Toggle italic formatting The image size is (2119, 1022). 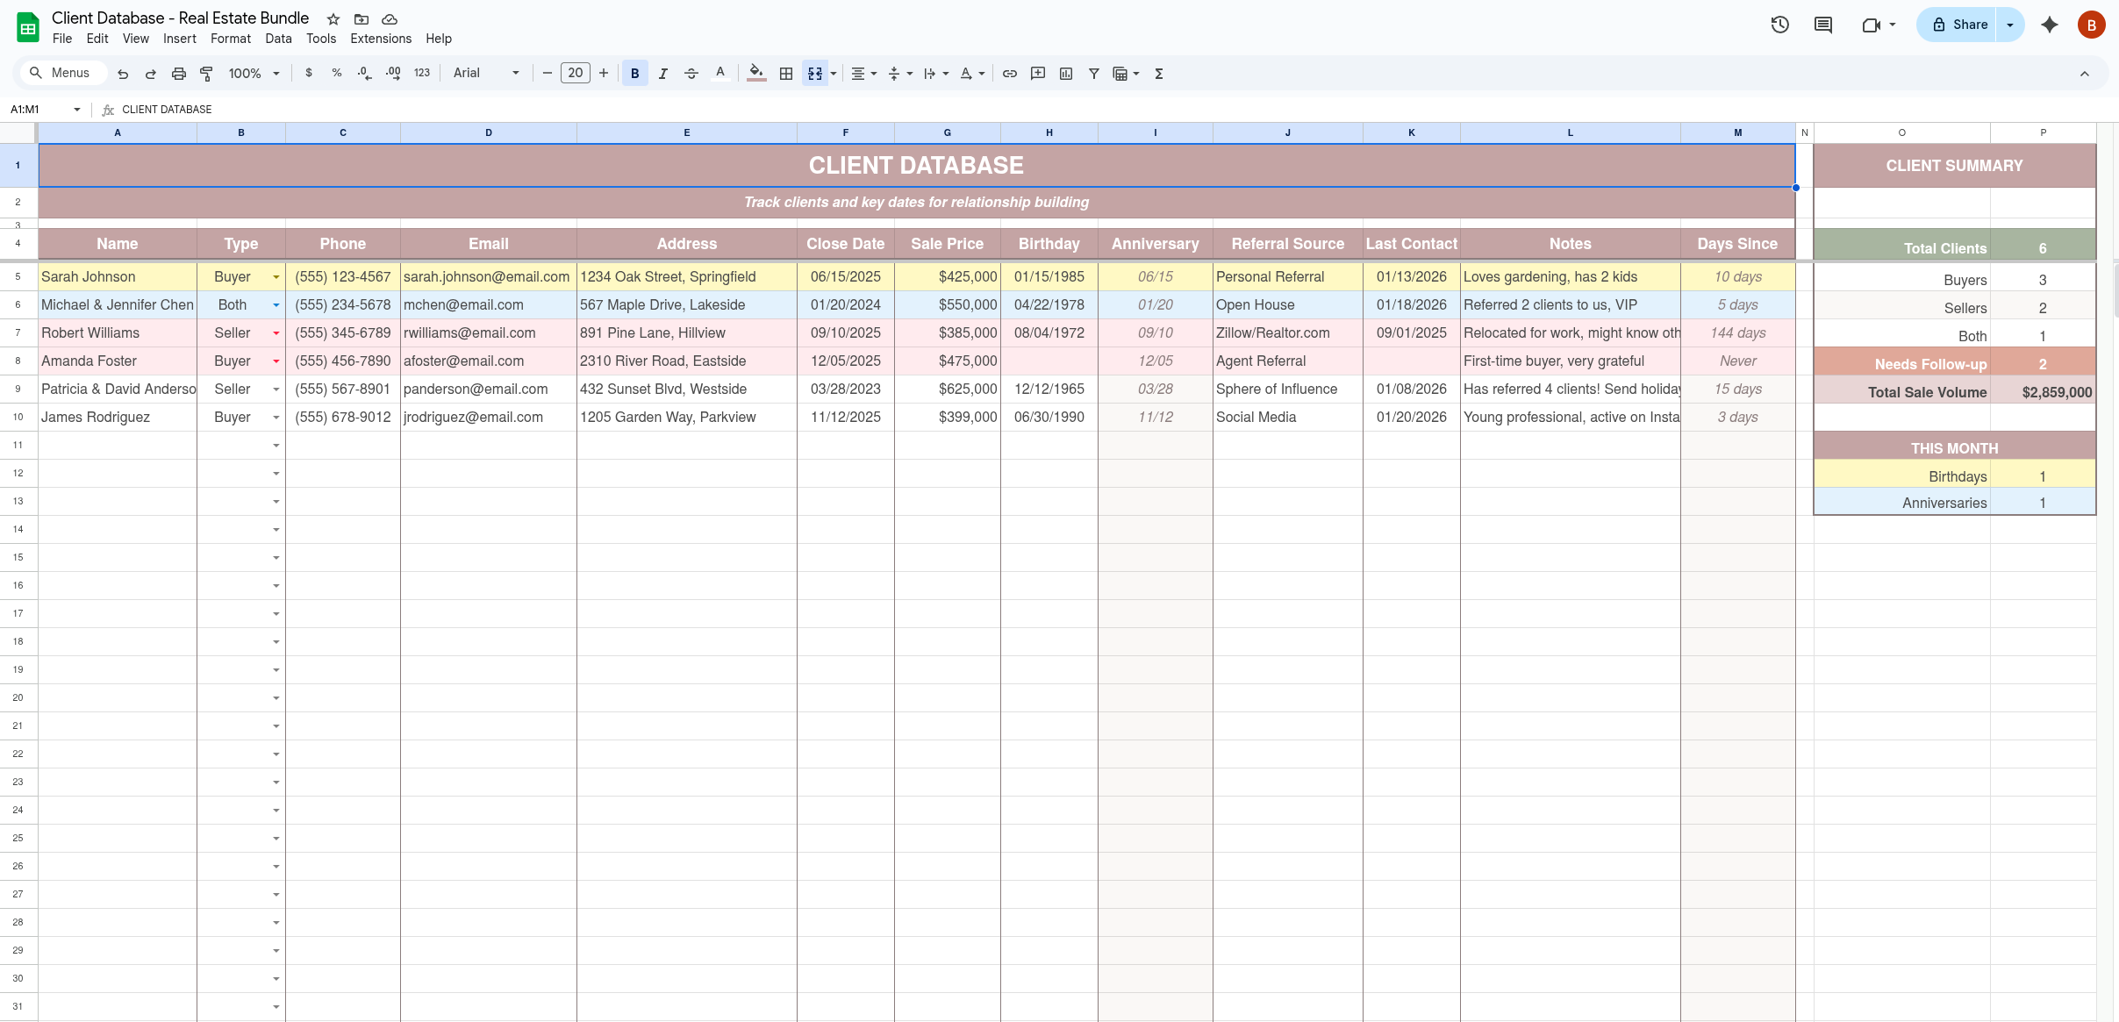click(x=662, y=73)
